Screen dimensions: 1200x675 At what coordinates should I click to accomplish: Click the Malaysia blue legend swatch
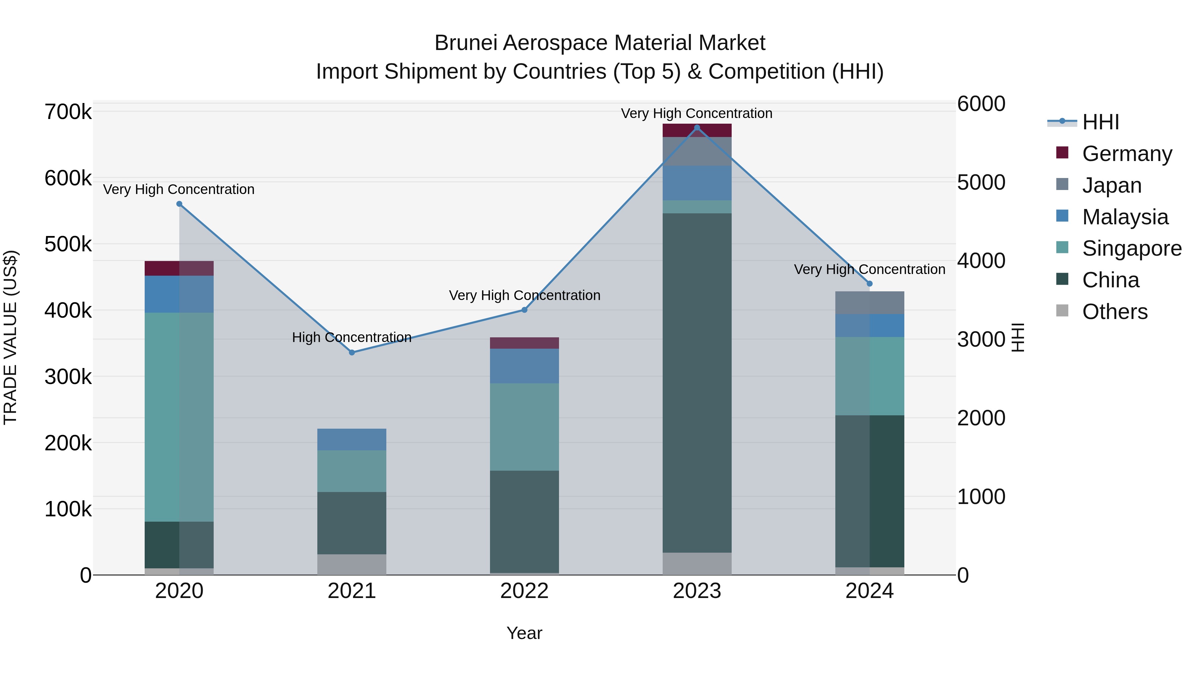click(1062, 216)
